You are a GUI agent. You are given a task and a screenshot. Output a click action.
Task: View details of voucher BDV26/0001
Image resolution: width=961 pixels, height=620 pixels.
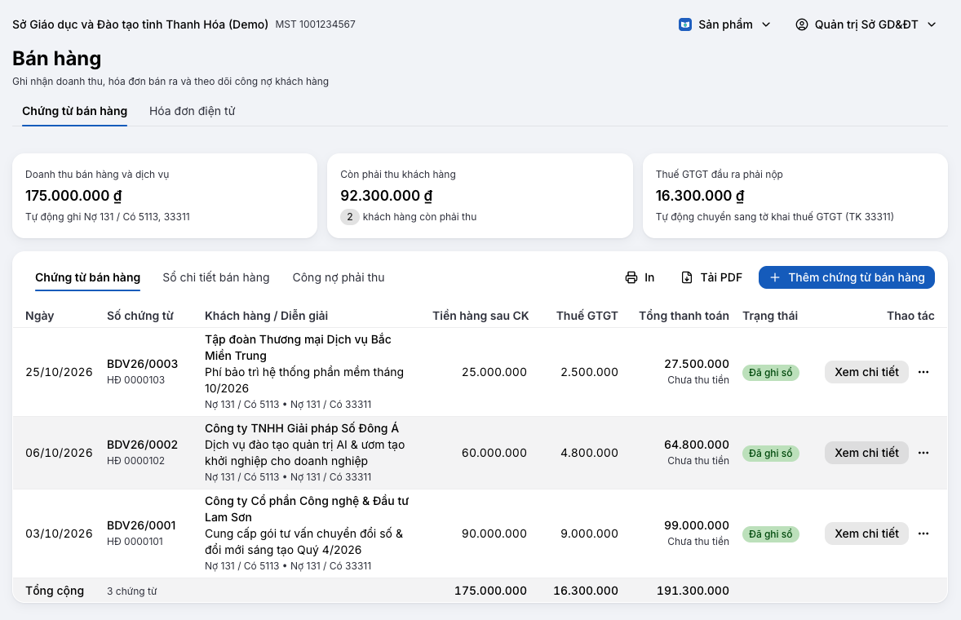(x=866, y=534)
